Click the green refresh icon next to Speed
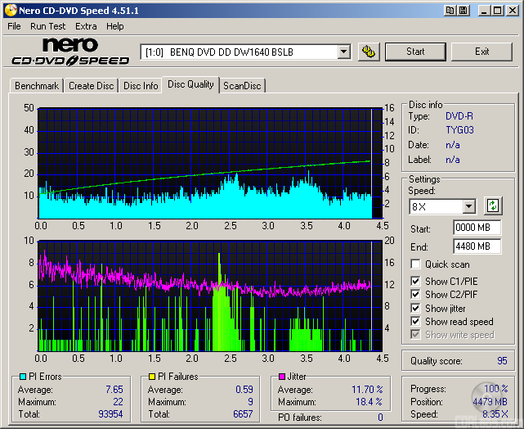524x429 pixels. click(493, 205)
